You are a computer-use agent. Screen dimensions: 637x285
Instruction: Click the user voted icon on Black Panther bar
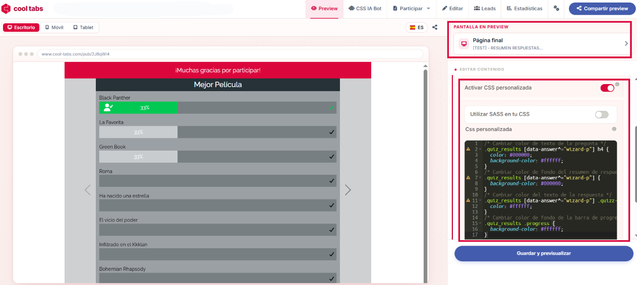pyautogui.click(x=108, y=107)
